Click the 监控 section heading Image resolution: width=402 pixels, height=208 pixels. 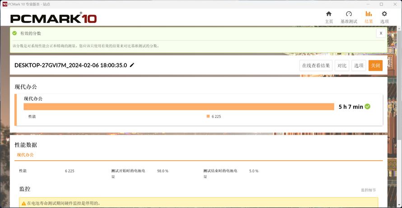point(25,189)
